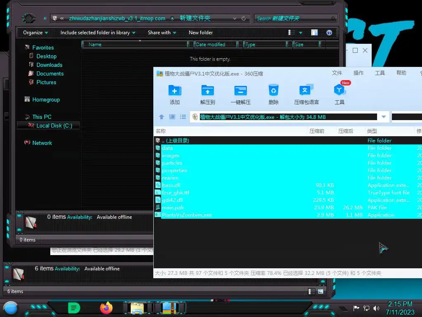Toggle the preview pane icon
Screen dimensions: 422x317
tap(314, 33)
